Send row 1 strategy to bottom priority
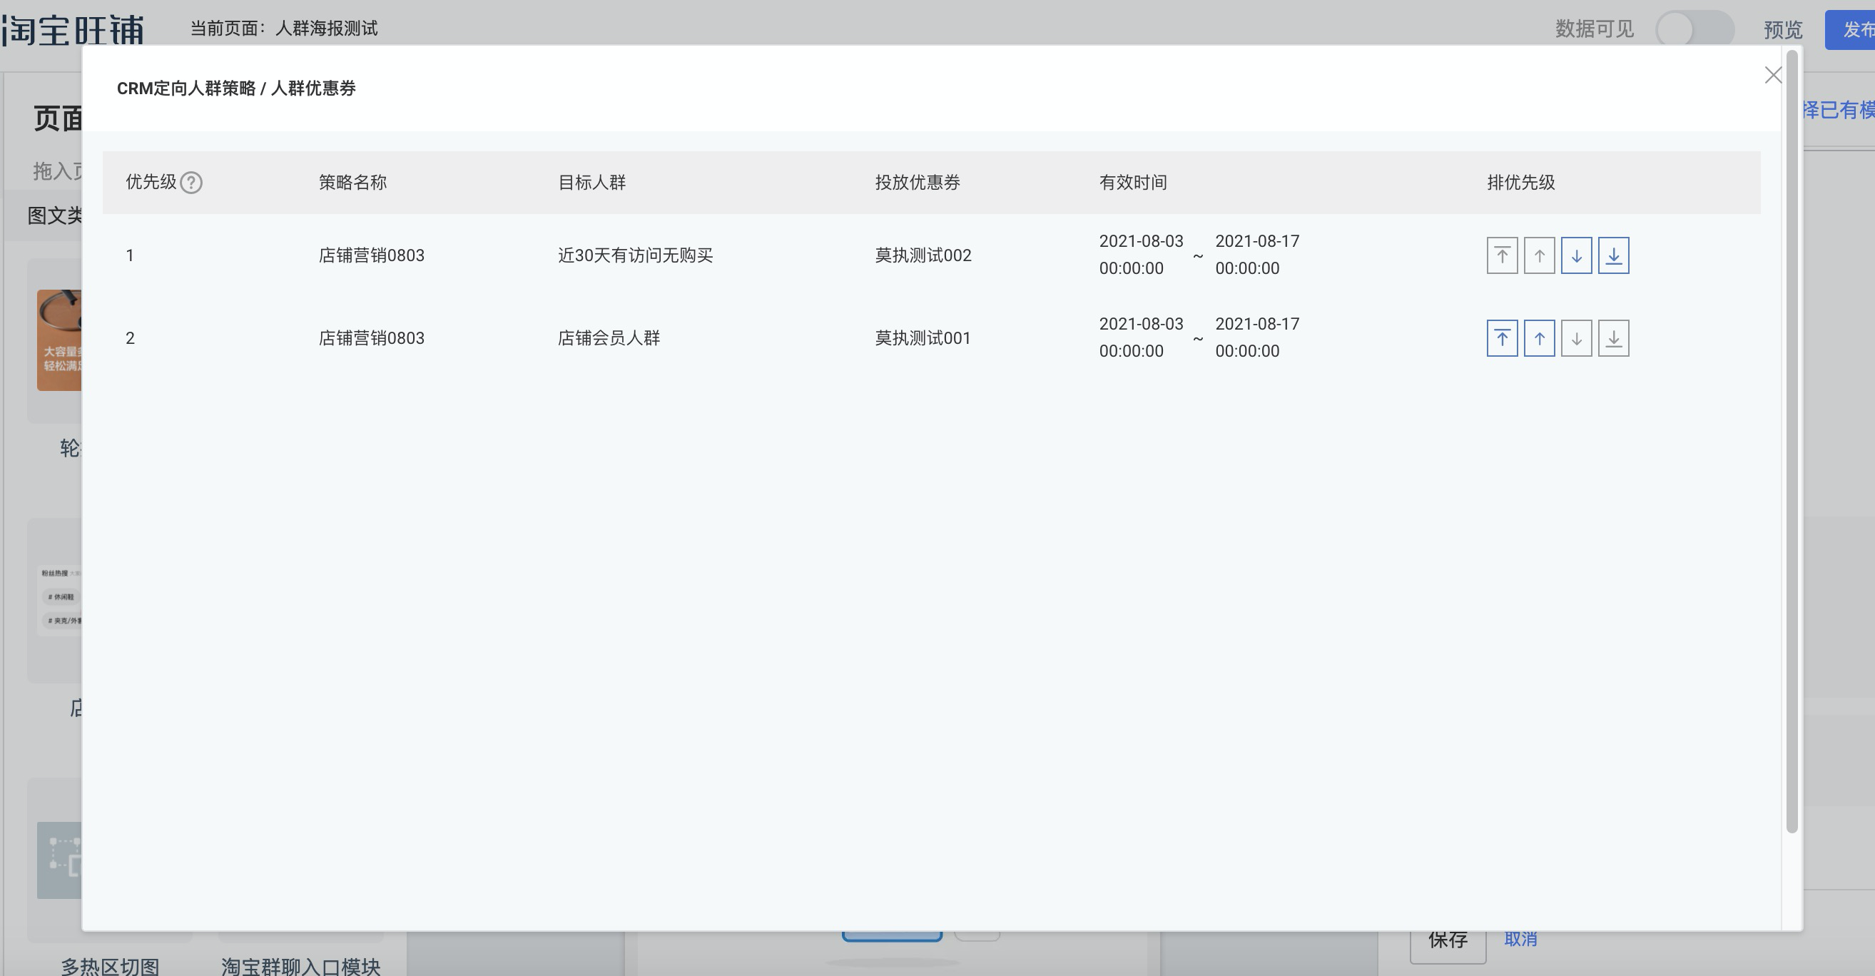 point(1613,255)
